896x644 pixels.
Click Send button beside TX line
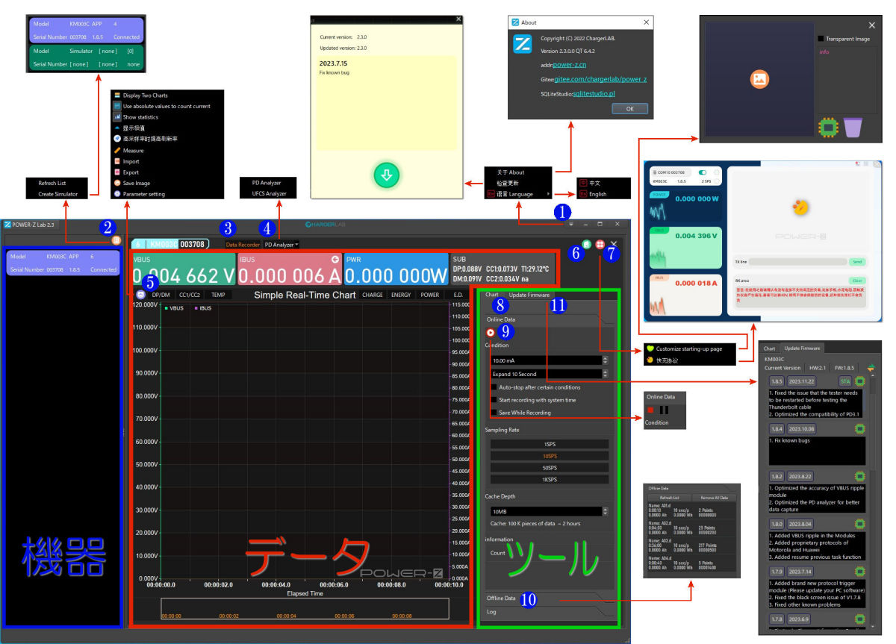coord(857,262)
